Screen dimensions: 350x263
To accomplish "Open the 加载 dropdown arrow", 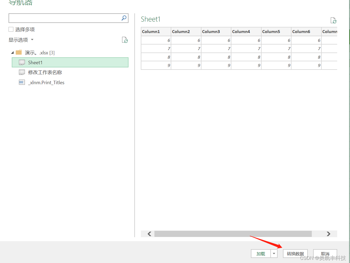I will 274,254.
